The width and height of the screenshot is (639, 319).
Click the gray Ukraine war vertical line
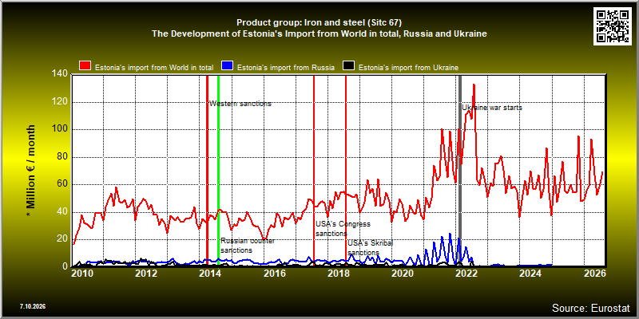[x=460, y=171]
